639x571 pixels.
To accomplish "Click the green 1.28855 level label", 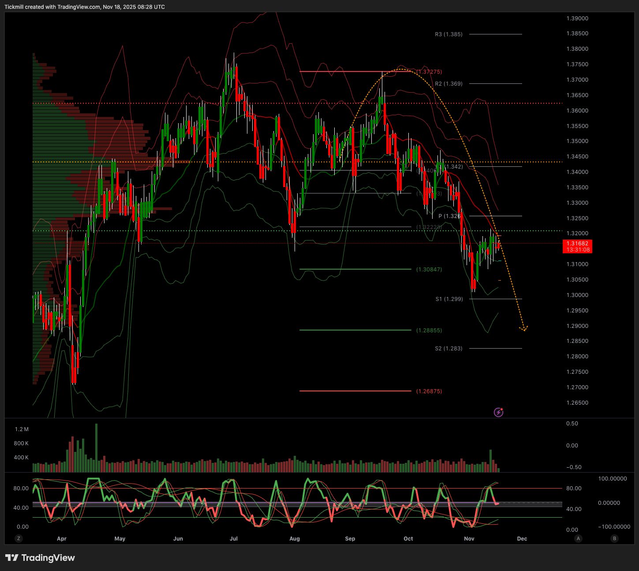I will point(429,331).
